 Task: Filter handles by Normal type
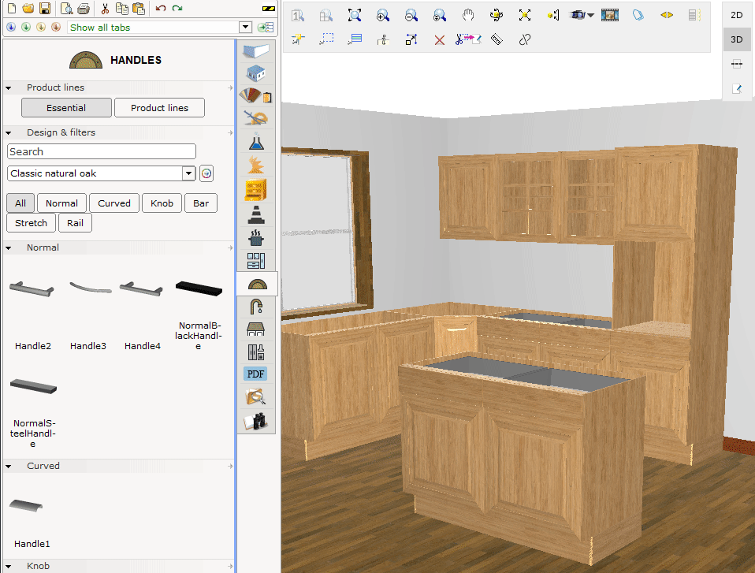point(61,203)
